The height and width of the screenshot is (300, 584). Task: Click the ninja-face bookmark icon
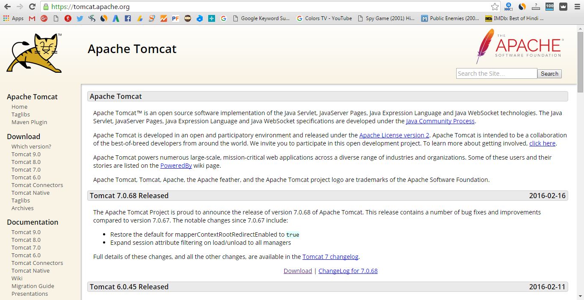(x=188, y=18)
